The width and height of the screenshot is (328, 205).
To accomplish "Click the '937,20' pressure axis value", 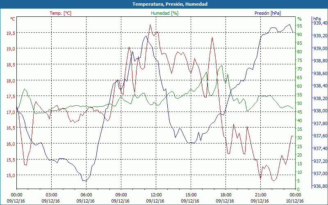I will tap(320, 161).
